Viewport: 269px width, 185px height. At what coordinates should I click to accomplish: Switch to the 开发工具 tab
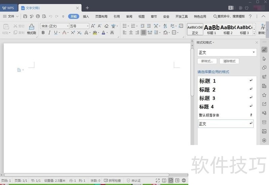click(182, 16)
